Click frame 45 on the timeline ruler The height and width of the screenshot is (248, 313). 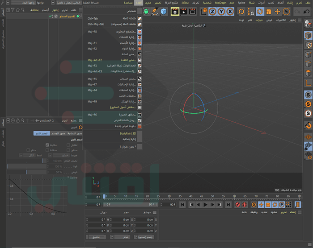point(201,196)
